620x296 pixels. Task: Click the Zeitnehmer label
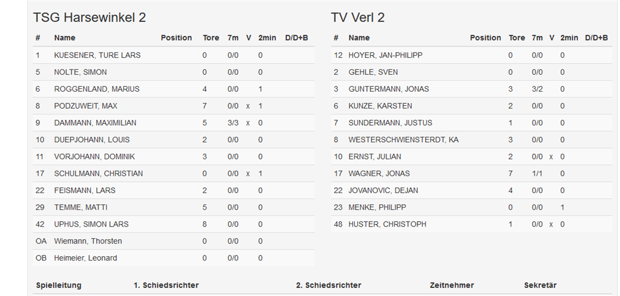452,285
